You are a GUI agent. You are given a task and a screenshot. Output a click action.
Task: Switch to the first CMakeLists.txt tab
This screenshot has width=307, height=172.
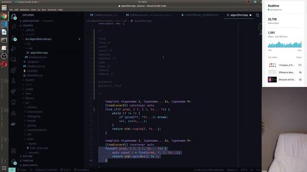click(x=104, y=15)
